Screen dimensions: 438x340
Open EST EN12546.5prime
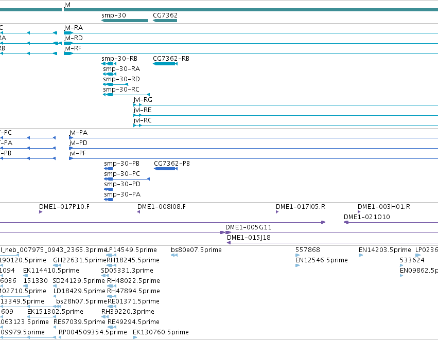pos(322,260)
